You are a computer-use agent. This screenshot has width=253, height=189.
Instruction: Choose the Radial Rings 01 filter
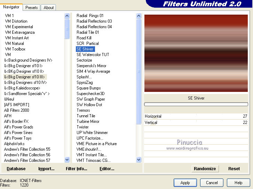[x=90, y=16]
